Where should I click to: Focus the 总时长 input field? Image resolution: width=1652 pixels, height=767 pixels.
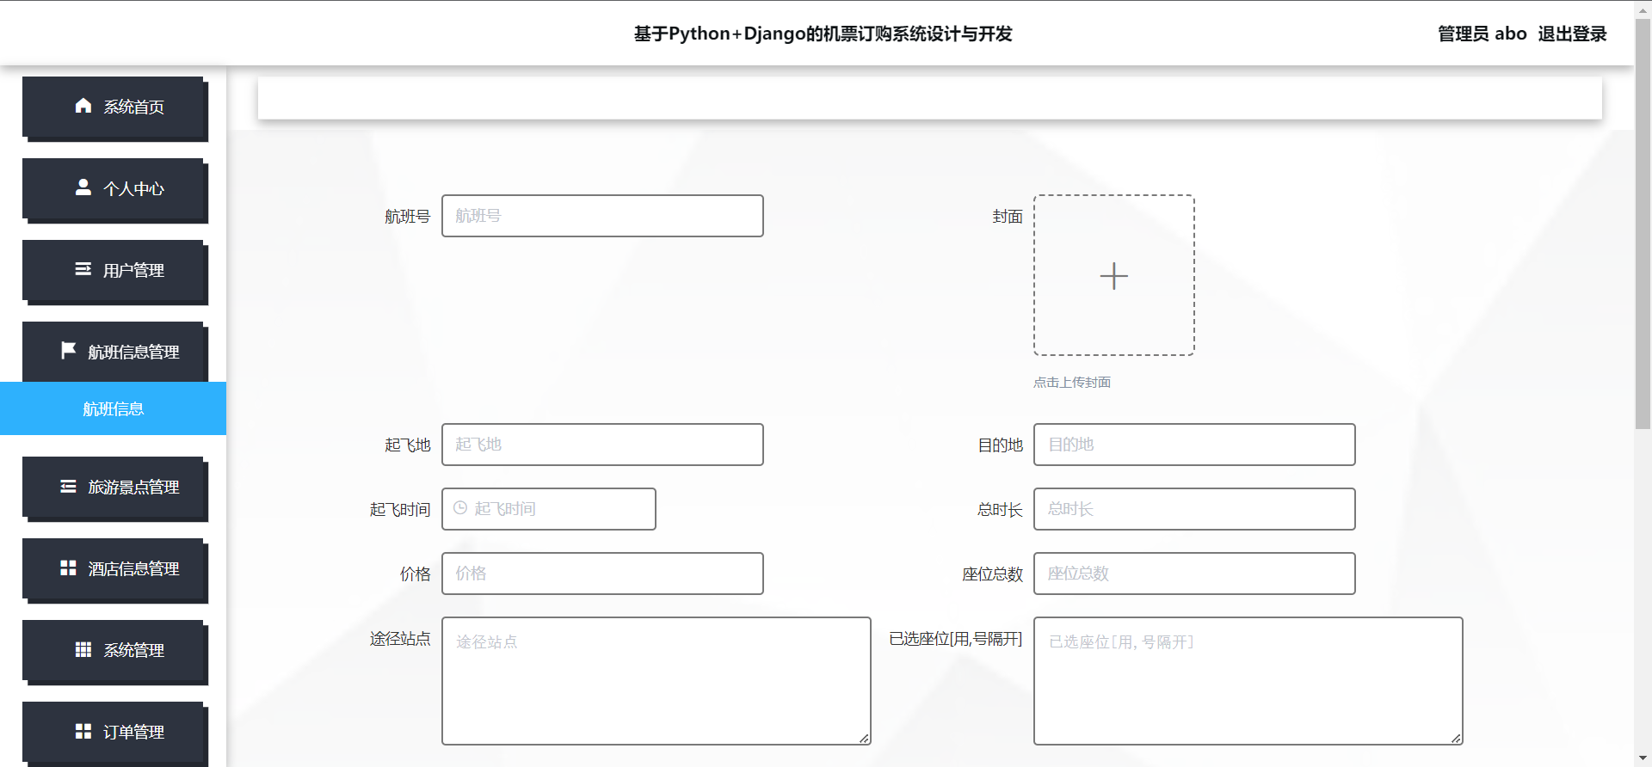tap(1194, 509)
